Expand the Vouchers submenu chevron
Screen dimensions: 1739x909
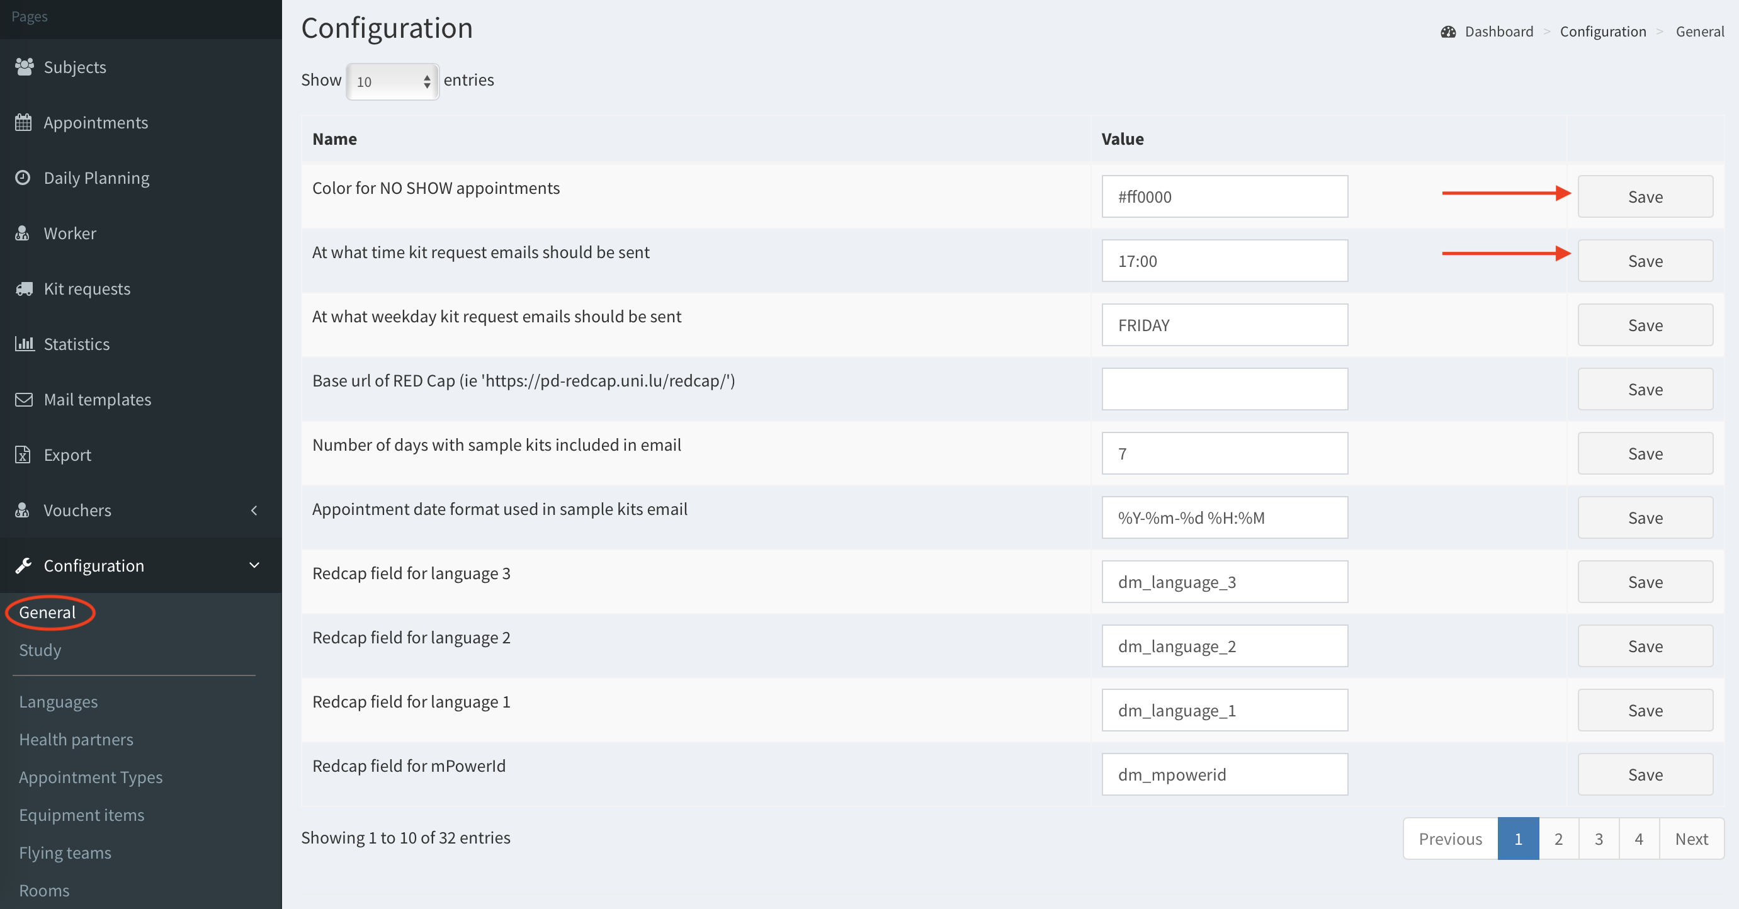pyautogui.click(x=254, y=510)
